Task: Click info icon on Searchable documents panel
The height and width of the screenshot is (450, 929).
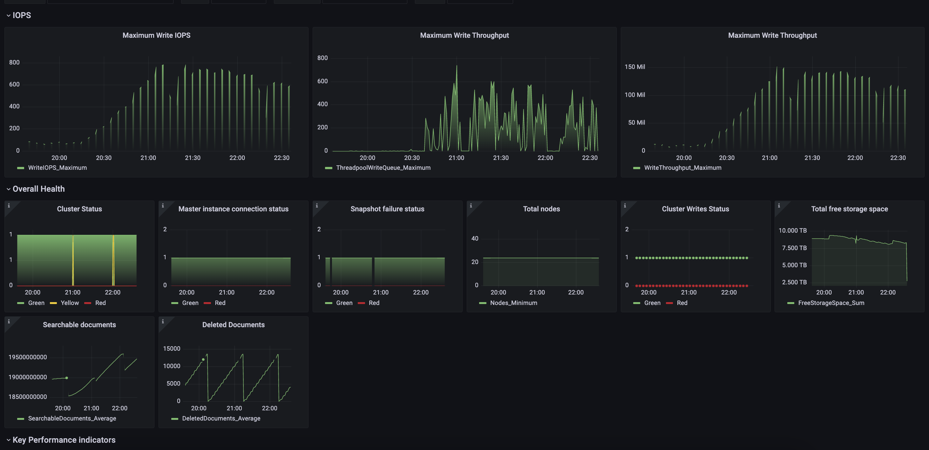Action: [x=9, y=321]
